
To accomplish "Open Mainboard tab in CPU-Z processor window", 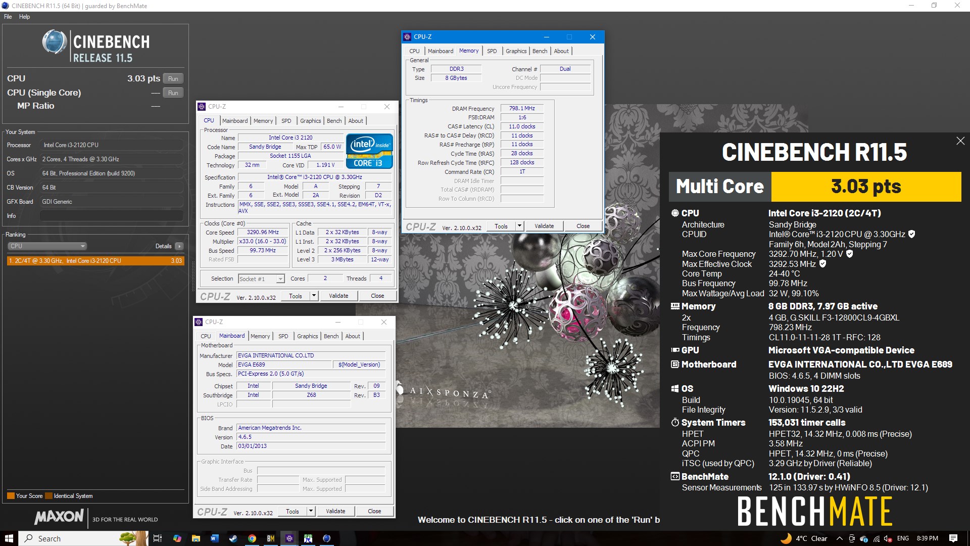I will click(x=235, y=121).
